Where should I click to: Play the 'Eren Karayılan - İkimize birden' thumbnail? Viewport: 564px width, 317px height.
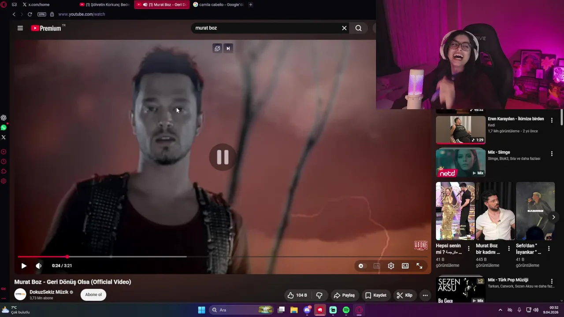[460, 130]
